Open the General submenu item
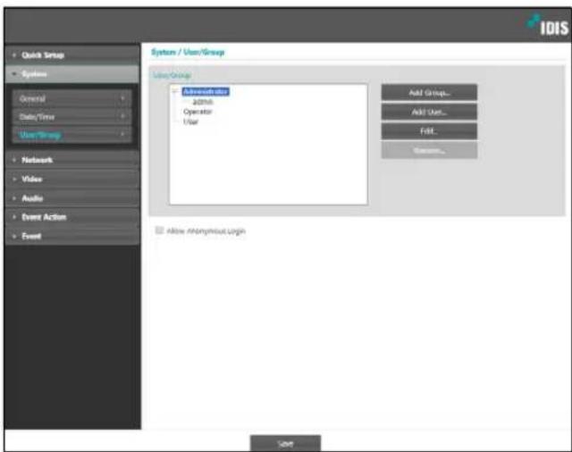The height and width of the screenshot is (452, 572). pos(71,98)
